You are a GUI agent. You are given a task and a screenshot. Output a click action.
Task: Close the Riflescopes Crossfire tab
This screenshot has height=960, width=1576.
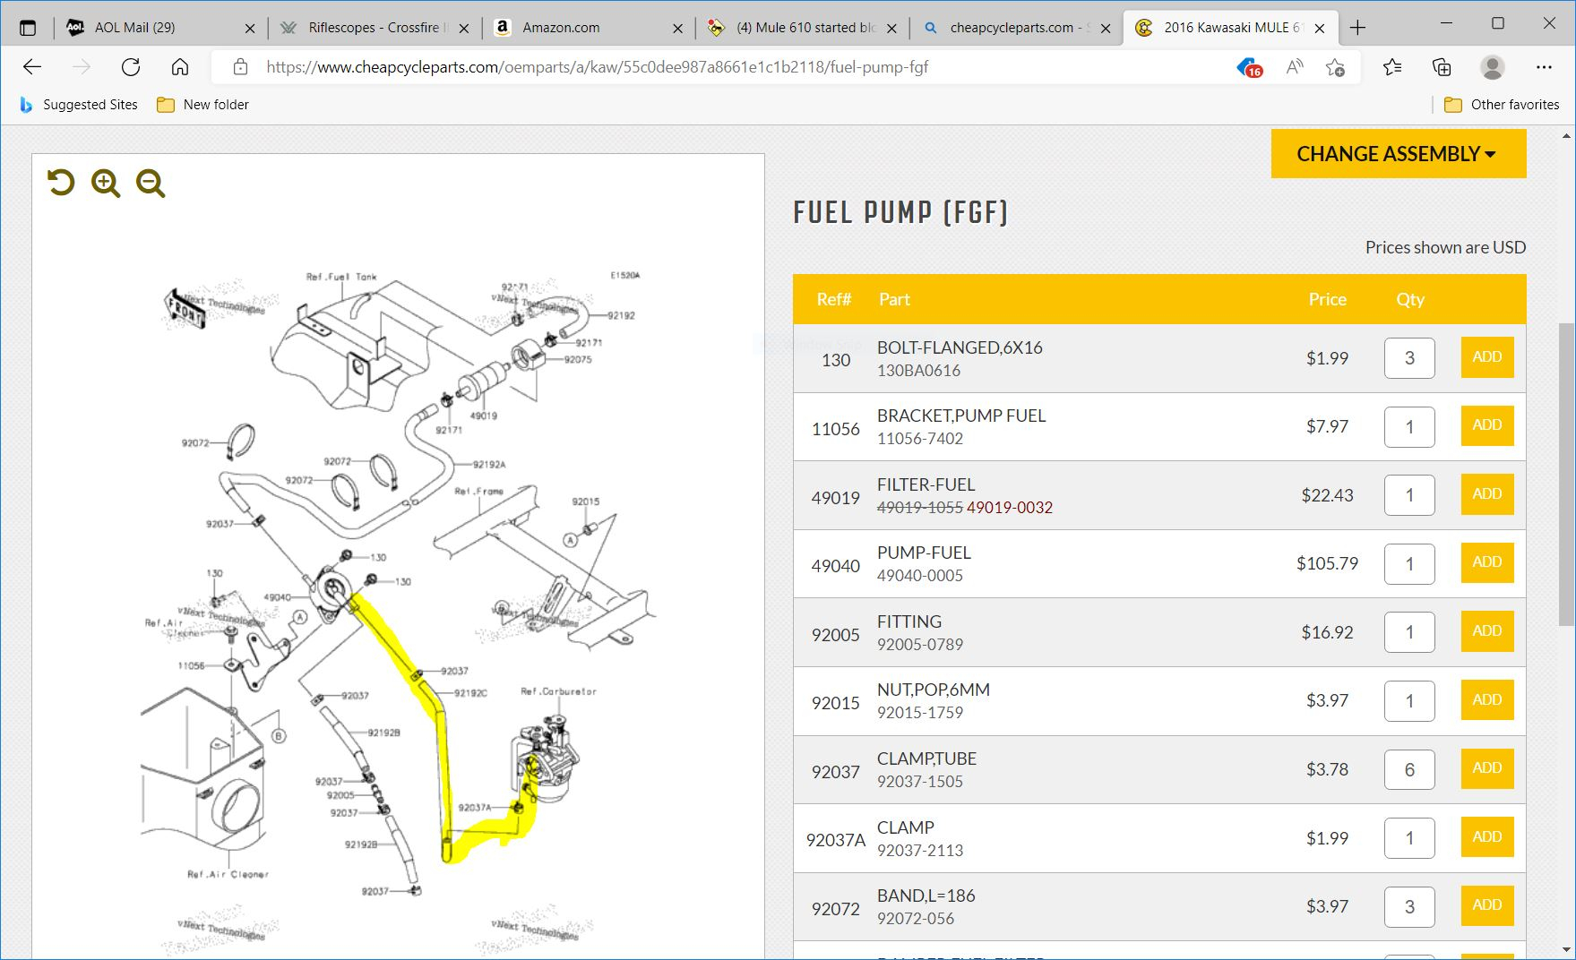coord(464,28)
